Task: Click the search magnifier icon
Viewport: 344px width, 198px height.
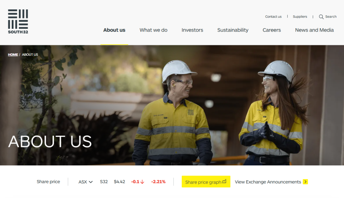Action: coord(321,17)
